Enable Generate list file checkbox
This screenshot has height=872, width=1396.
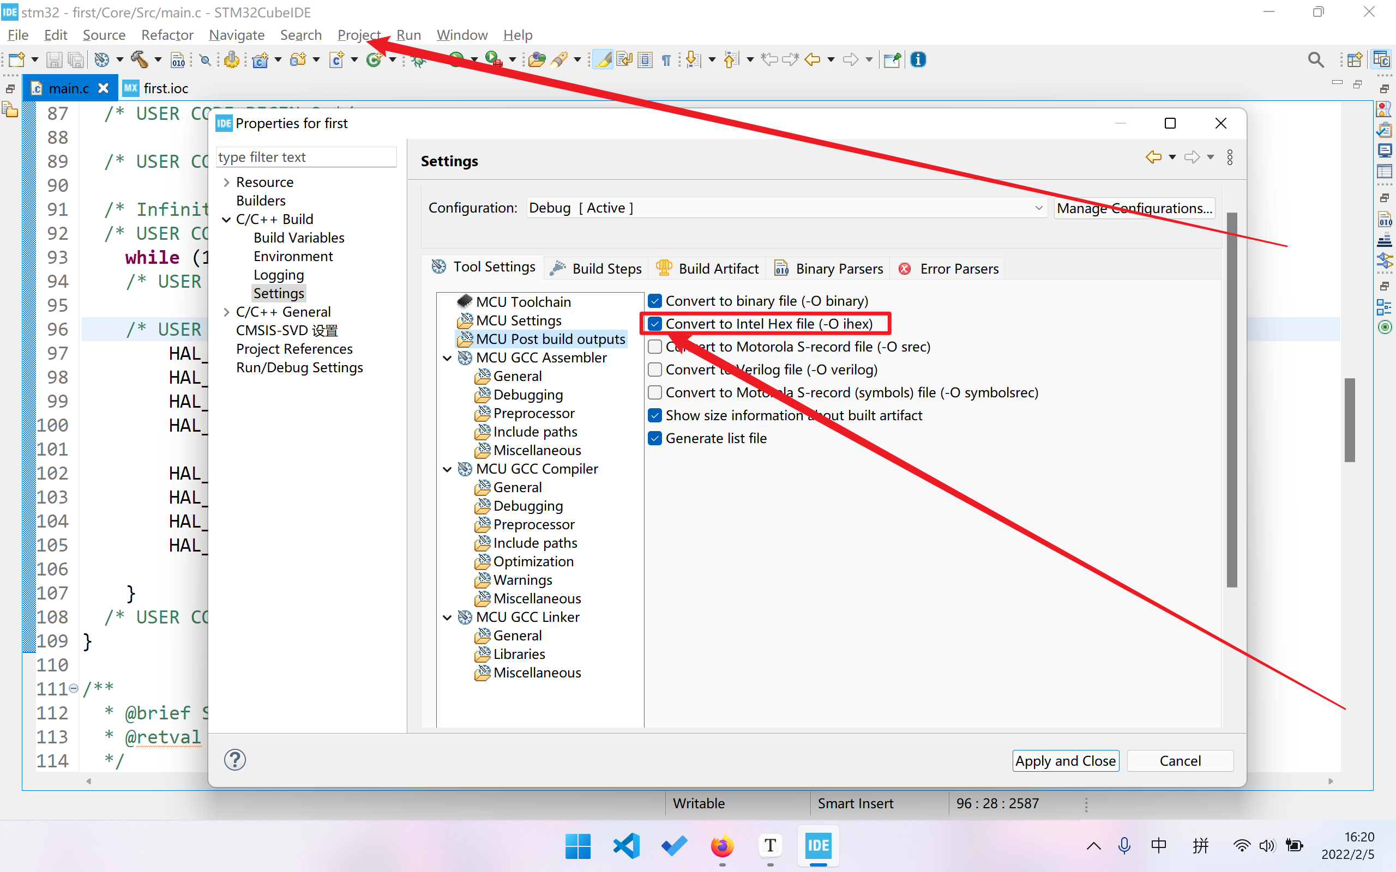click(x=654, y=438)
